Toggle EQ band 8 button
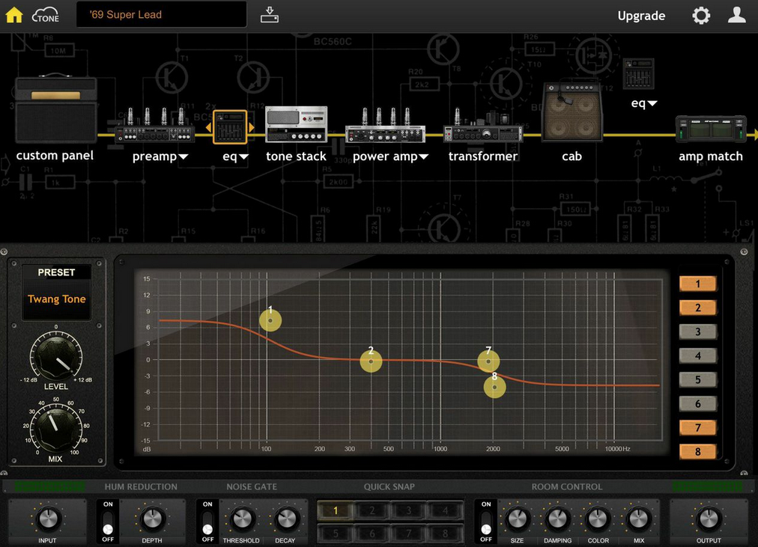The height and width of the screenshot is (547, 758). point(697,452)
